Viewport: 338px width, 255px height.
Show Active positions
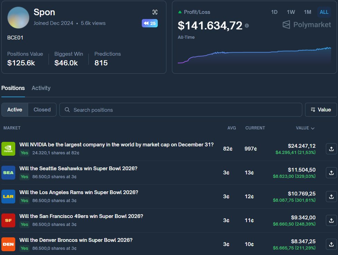click(15, 110)
